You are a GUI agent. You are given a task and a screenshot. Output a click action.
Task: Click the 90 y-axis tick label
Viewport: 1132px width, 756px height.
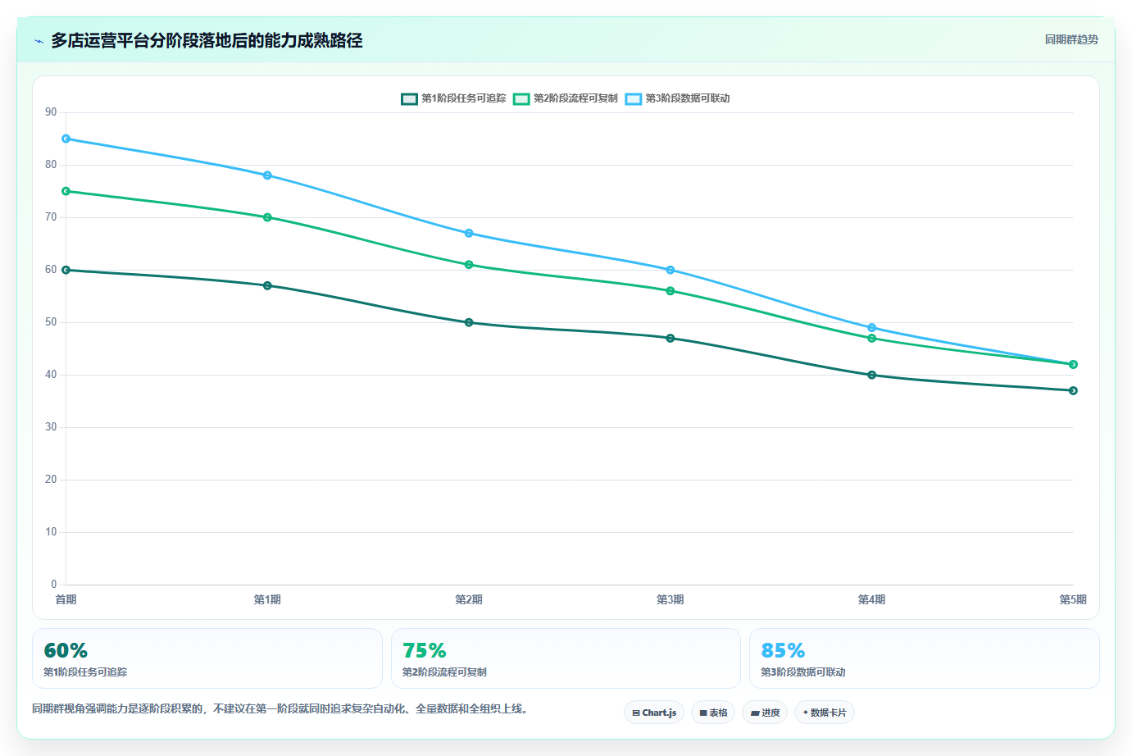[x=51, y=112]
